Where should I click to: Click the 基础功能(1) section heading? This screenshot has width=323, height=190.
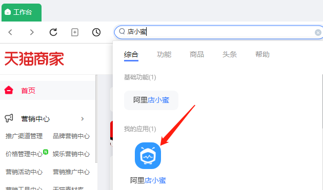click(140, 77)
